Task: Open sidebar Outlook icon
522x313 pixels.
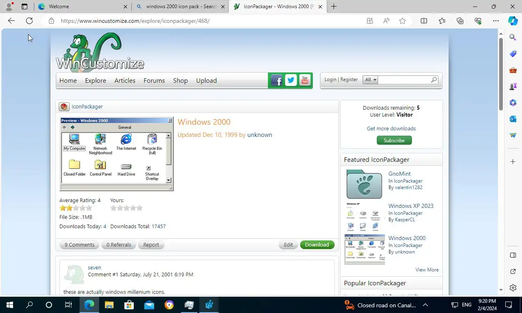Action: 513,119
